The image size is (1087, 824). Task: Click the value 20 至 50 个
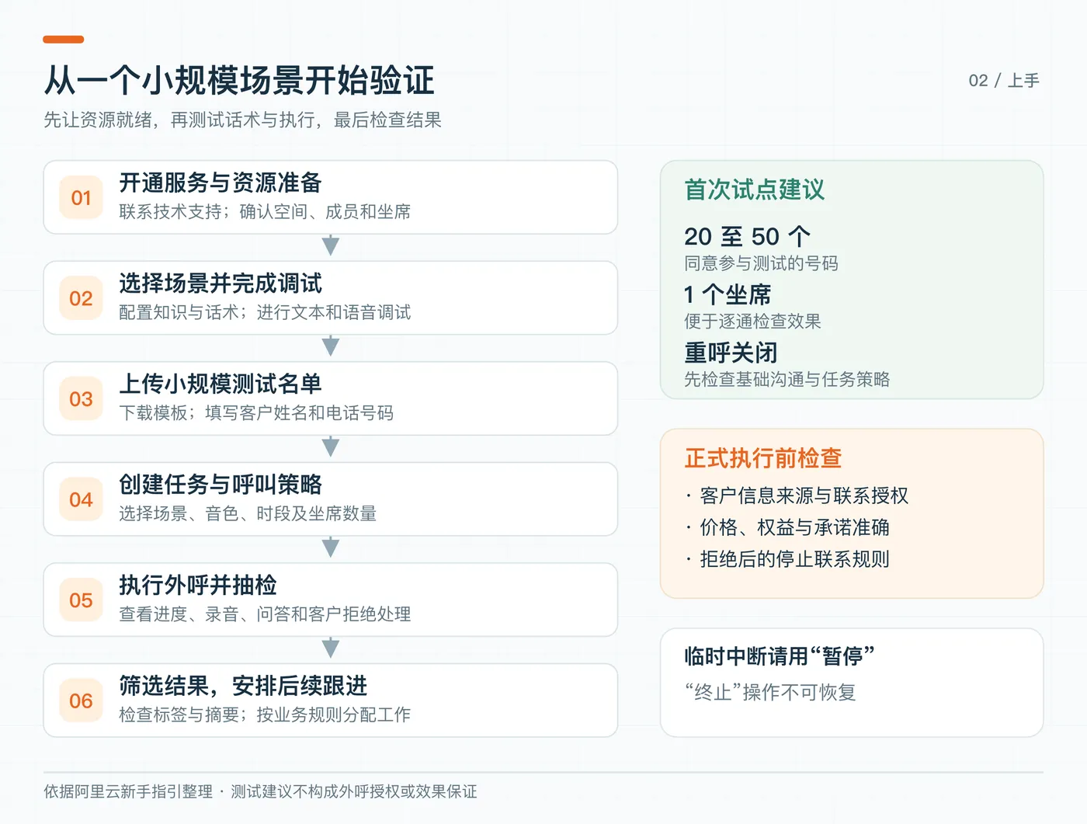[747, 236]
